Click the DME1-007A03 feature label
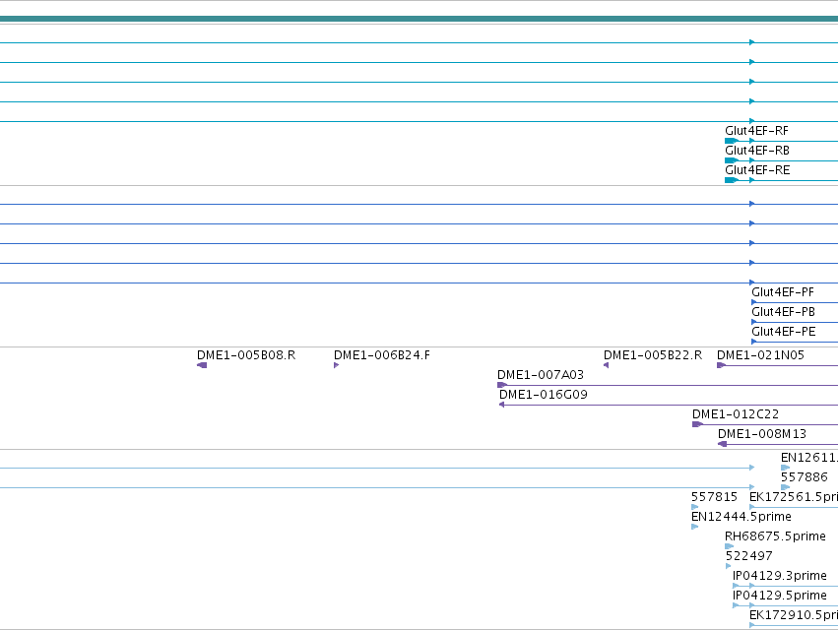This screenshot has width=838, height=630. click(x=541, y=375)
